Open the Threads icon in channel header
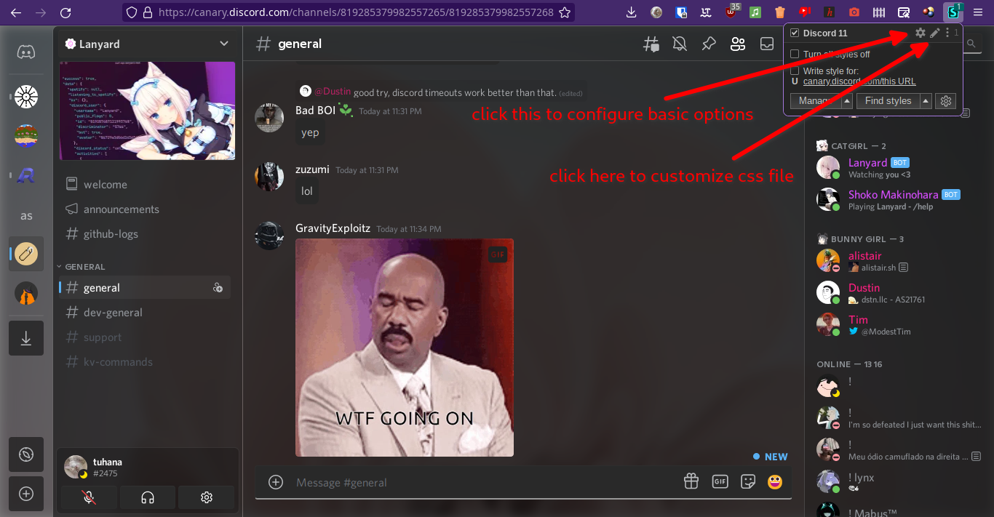This screenshot has width=994, height=517. [651, 44]
